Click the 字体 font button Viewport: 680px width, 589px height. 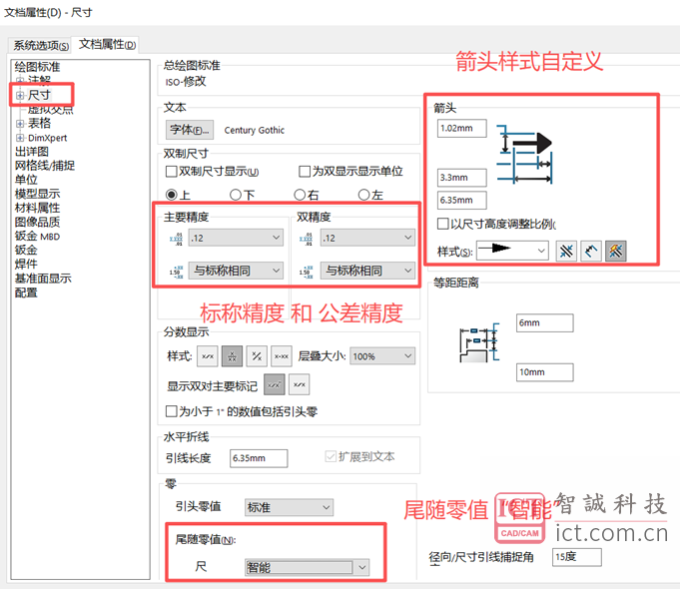pos(190,130)
